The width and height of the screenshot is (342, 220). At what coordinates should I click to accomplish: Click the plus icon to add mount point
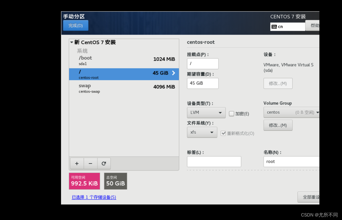(x=77, y=164)
